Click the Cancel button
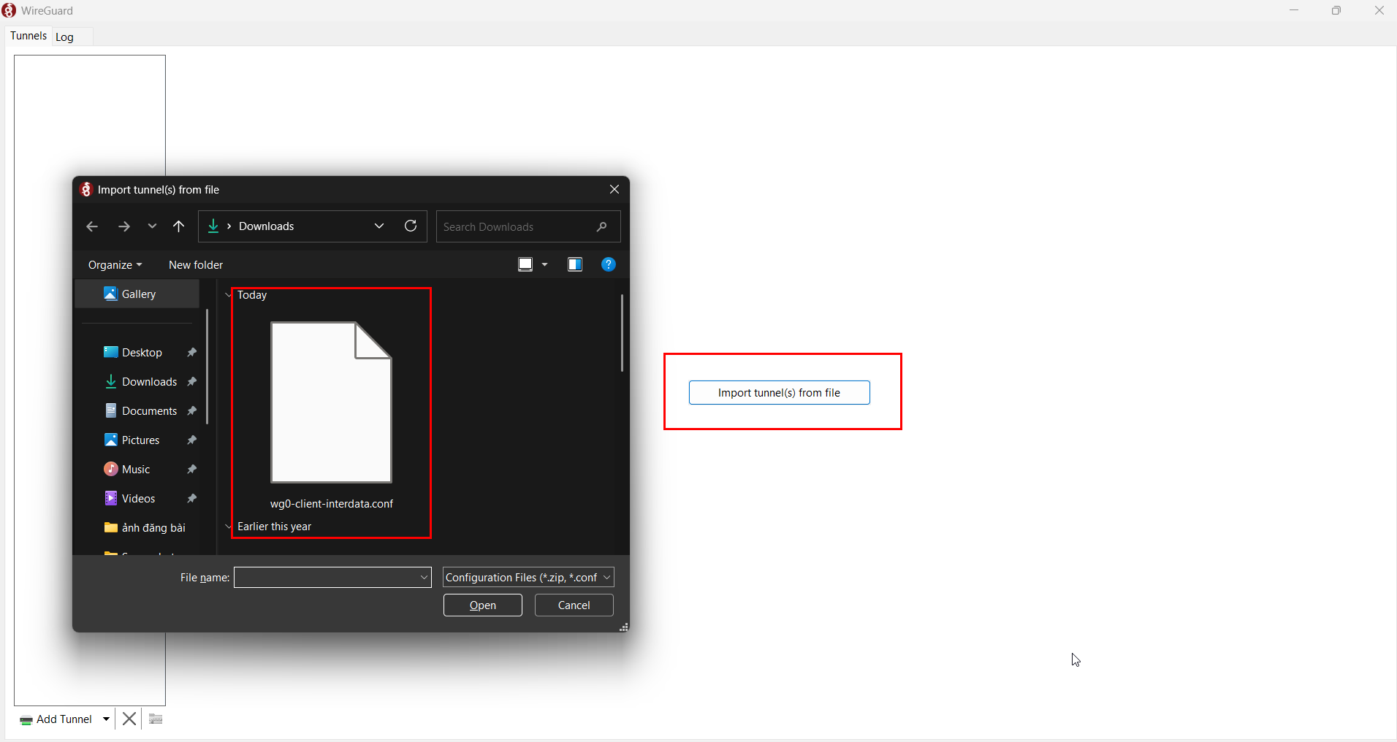 coord(574,605)
